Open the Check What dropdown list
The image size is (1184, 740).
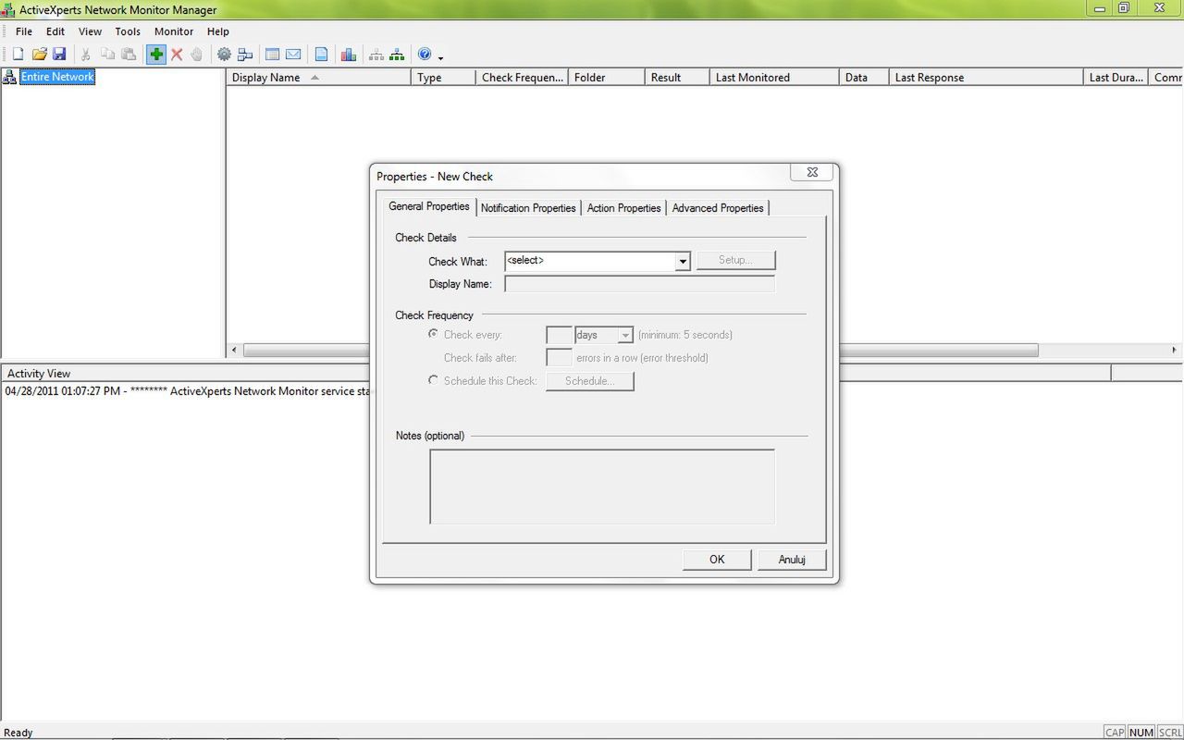tap(683, 262)
